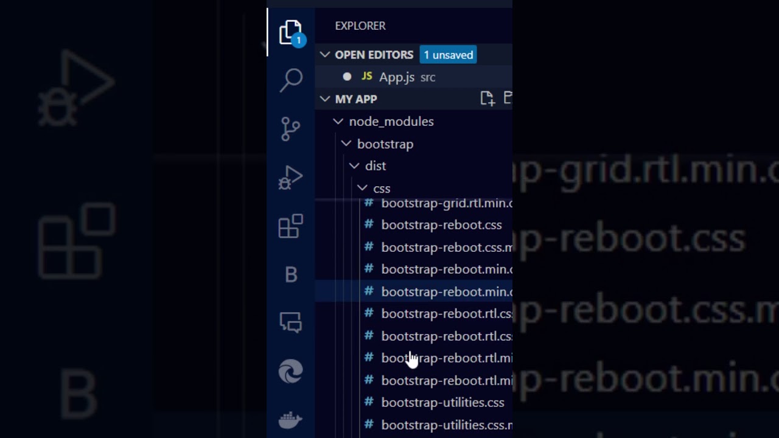Open the Explorer view in activity bar
This screenshot has width=779, height=438.
(291, 32)
